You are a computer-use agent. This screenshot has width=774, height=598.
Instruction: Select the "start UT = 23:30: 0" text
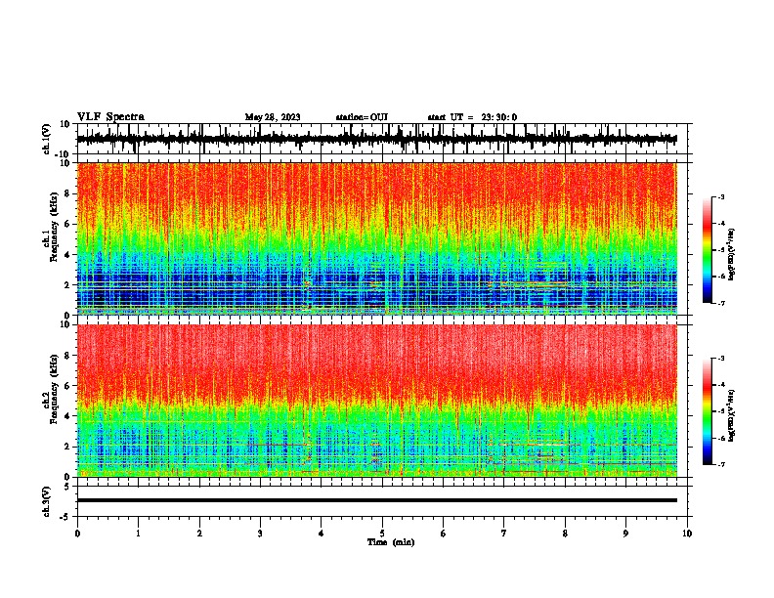pyautogui.click(x=472, y=117)
